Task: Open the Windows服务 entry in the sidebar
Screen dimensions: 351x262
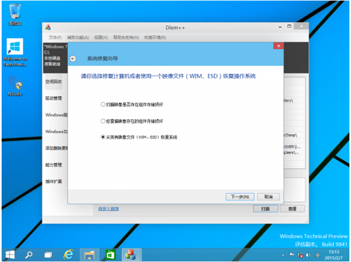Action: tap(56, 115)
